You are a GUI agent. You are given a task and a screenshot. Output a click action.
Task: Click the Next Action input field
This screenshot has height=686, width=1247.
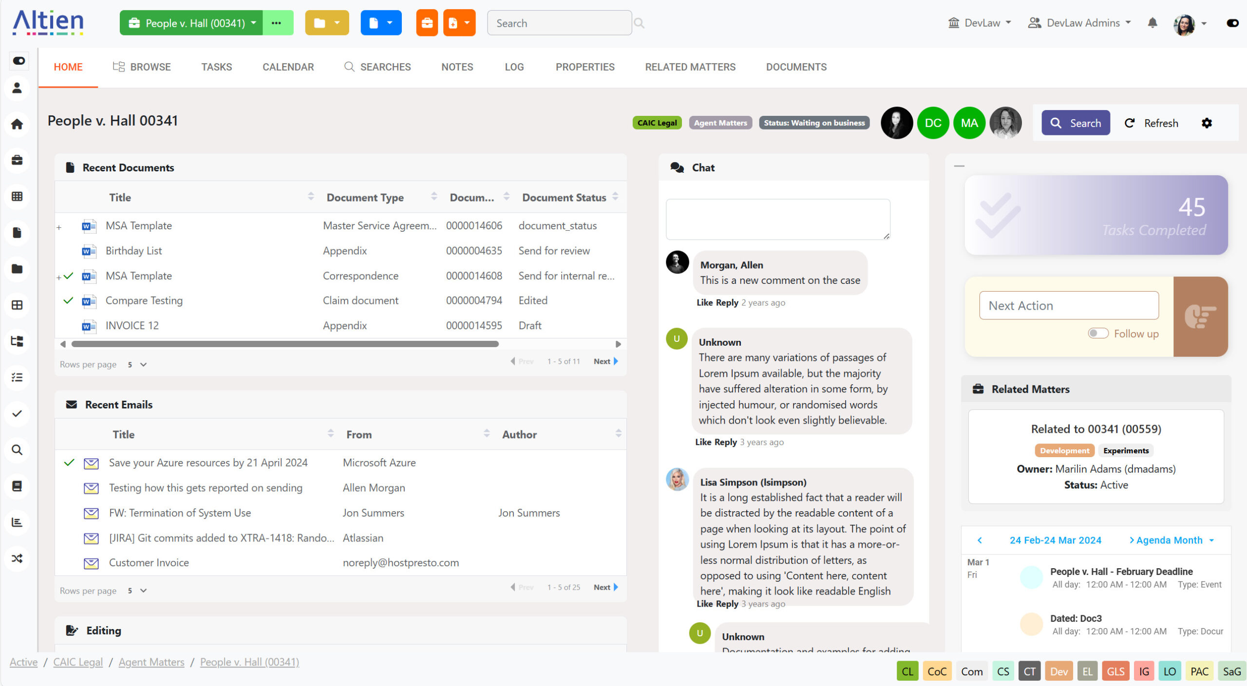click(1069, 305)
